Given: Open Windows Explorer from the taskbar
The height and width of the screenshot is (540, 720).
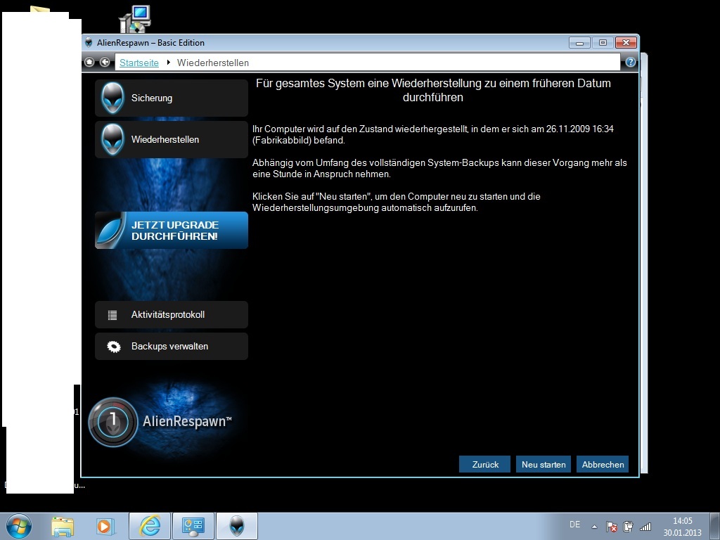Looking at the screenshot, I should 63,526.
